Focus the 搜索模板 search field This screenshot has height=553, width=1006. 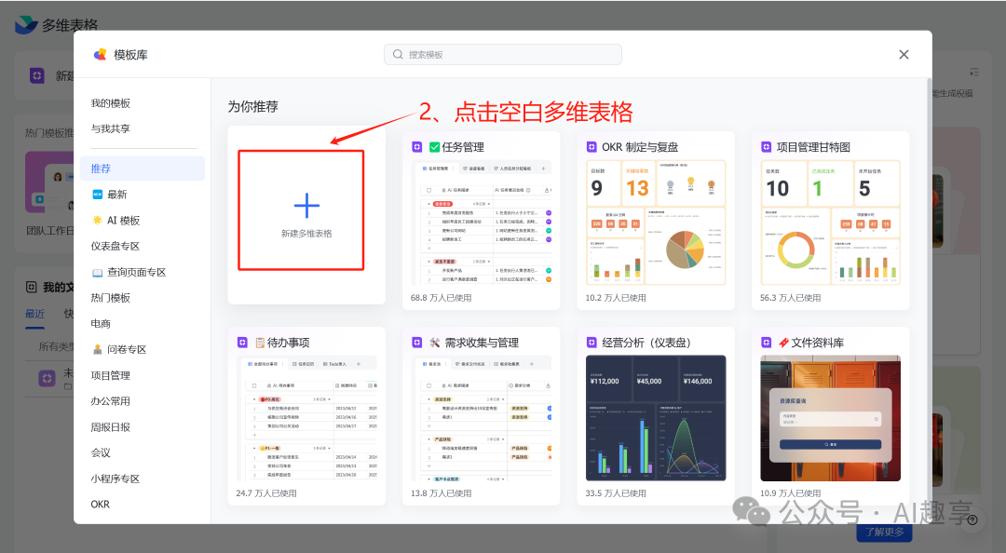tap(502, 55)
